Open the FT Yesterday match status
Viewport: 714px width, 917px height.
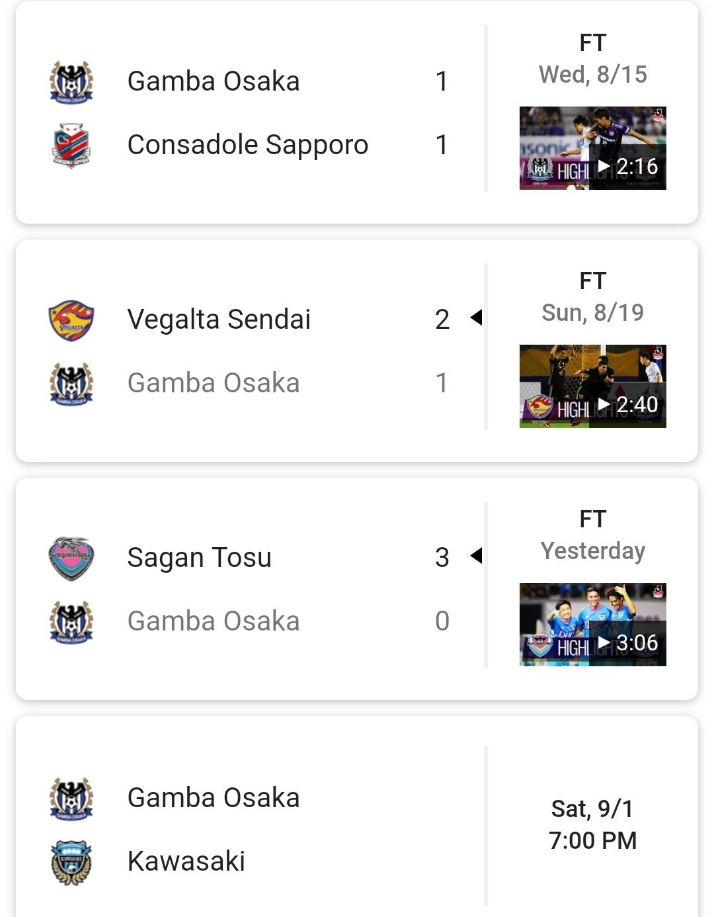coord(593,535)
